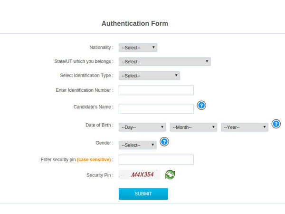Click the help icon next to Date of Birth
The height and width of the screenshot is (214, 285).
tap(276, 124)
